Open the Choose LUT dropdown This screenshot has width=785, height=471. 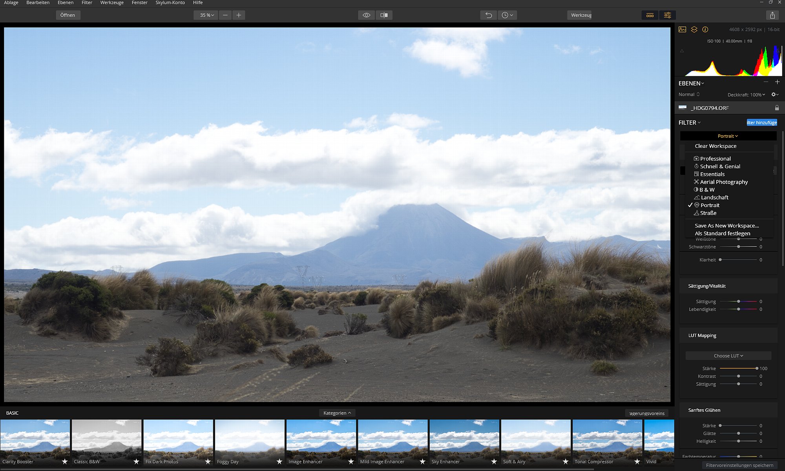point(728,356)
